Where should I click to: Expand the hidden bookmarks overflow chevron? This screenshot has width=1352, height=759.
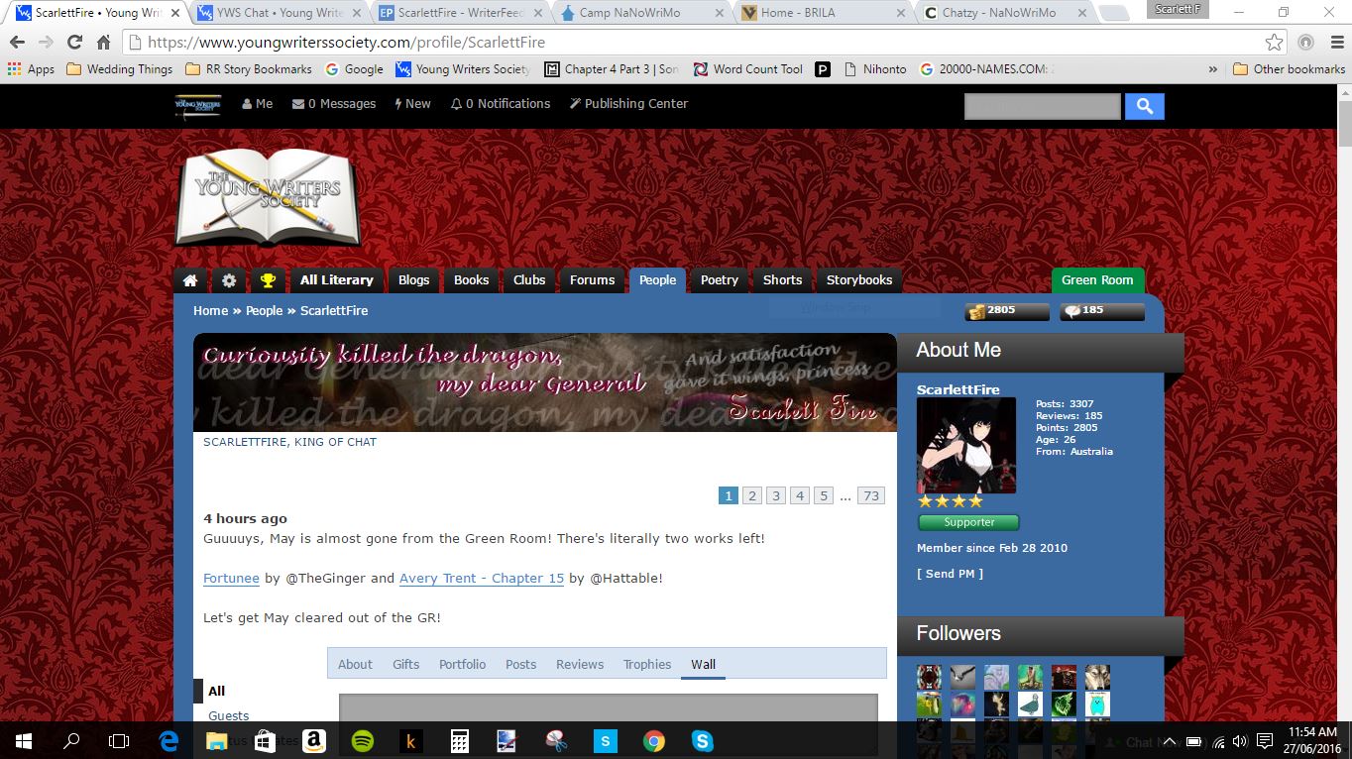point(1212,69)
